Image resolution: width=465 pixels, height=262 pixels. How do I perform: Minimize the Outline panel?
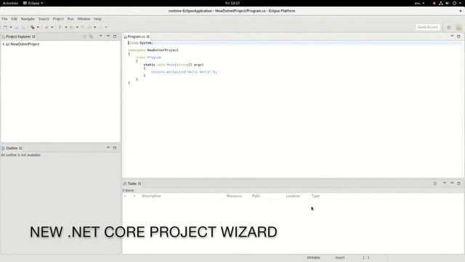coord(108,148)
